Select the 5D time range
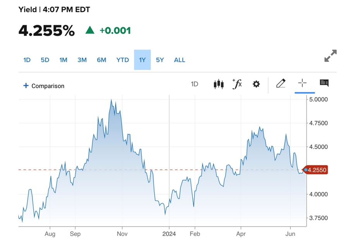 (x=45, y=60)
